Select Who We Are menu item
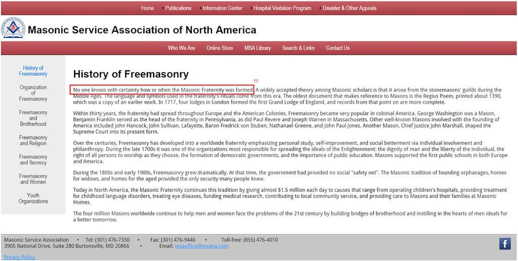Screen dimensions: 518x261 (x=182, y=48)
